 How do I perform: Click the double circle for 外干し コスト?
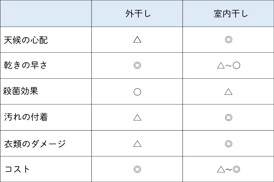tap(137, 169)
